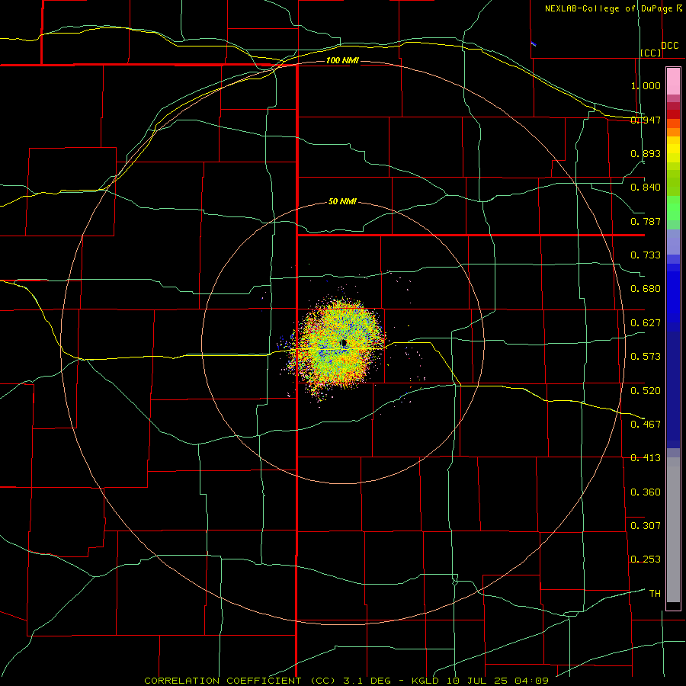Click the [CC] product label
This screenshot has height=686, width=686.
[651, 53]
